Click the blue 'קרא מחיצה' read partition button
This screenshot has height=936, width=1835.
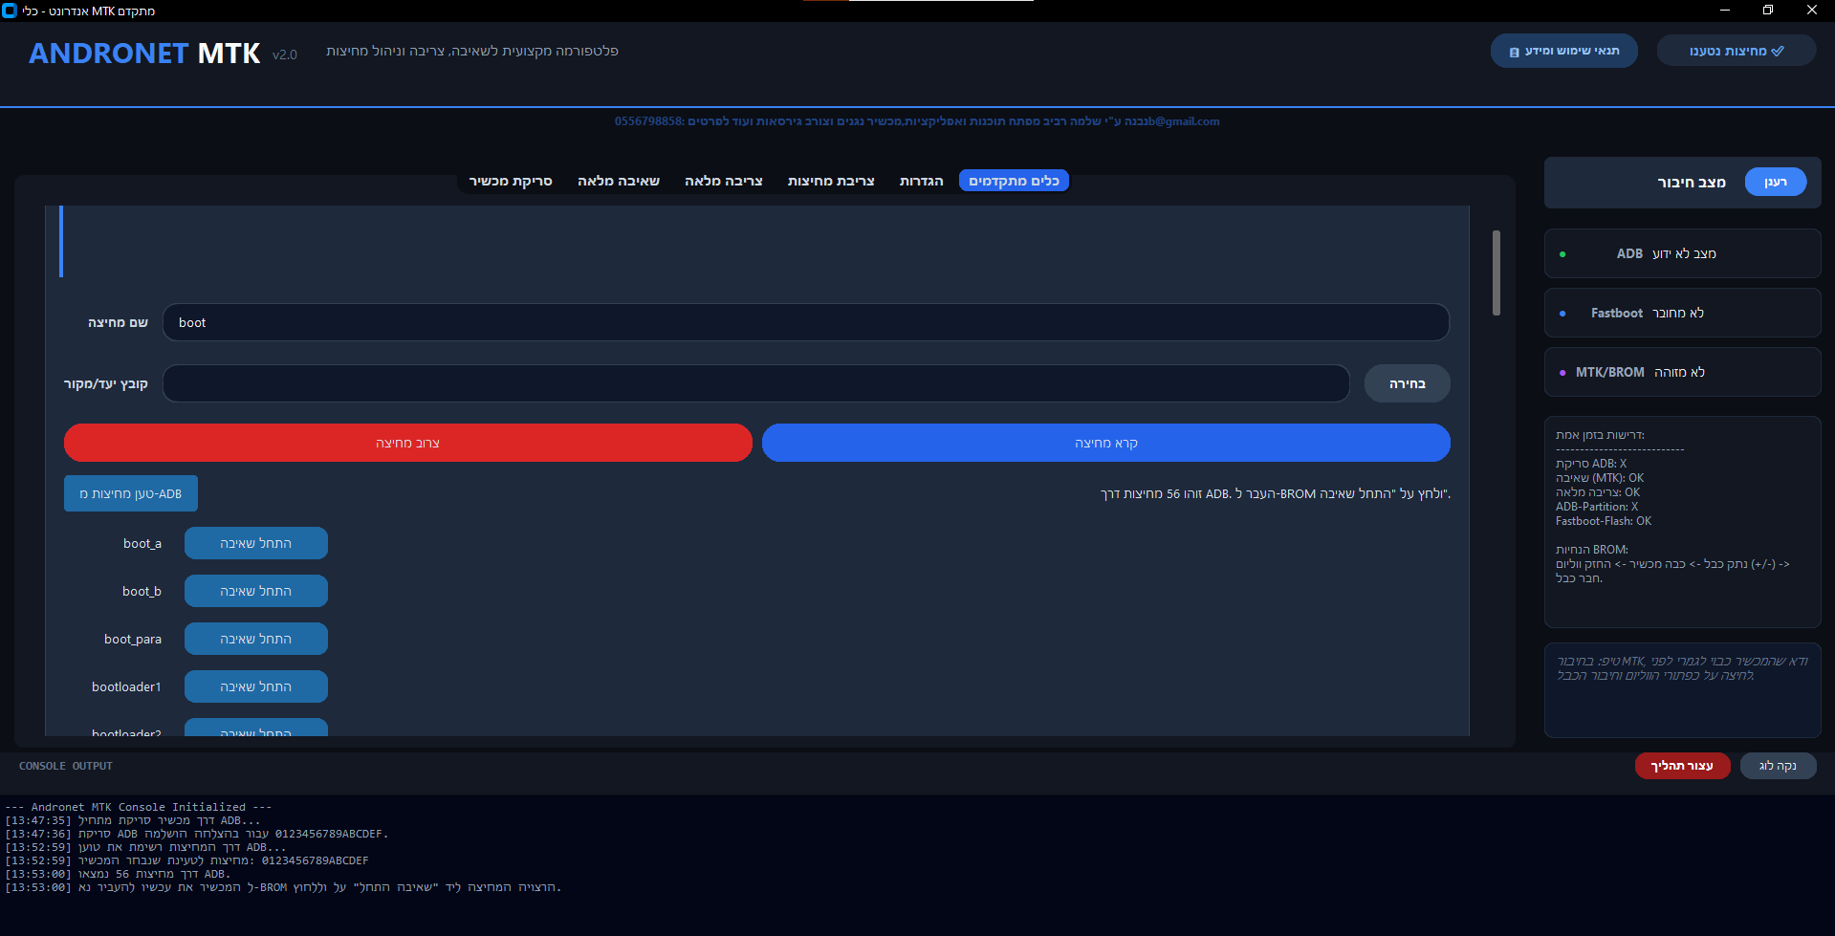tap(1105, 443)
